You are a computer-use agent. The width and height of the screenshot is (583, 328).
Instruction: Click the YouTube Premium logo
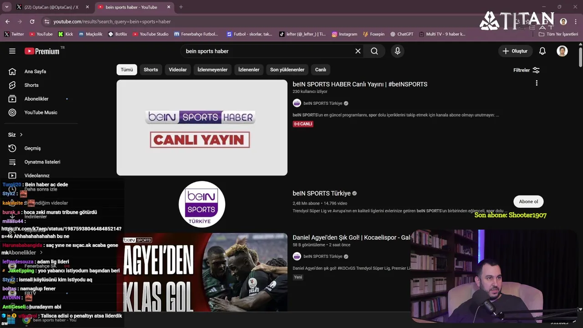pyautogui.click(x=42, y=51)
